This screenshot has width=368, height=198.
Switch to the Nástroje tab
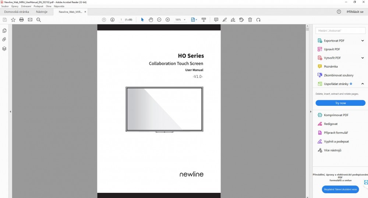pyautogui.click(x=42, y=12)
